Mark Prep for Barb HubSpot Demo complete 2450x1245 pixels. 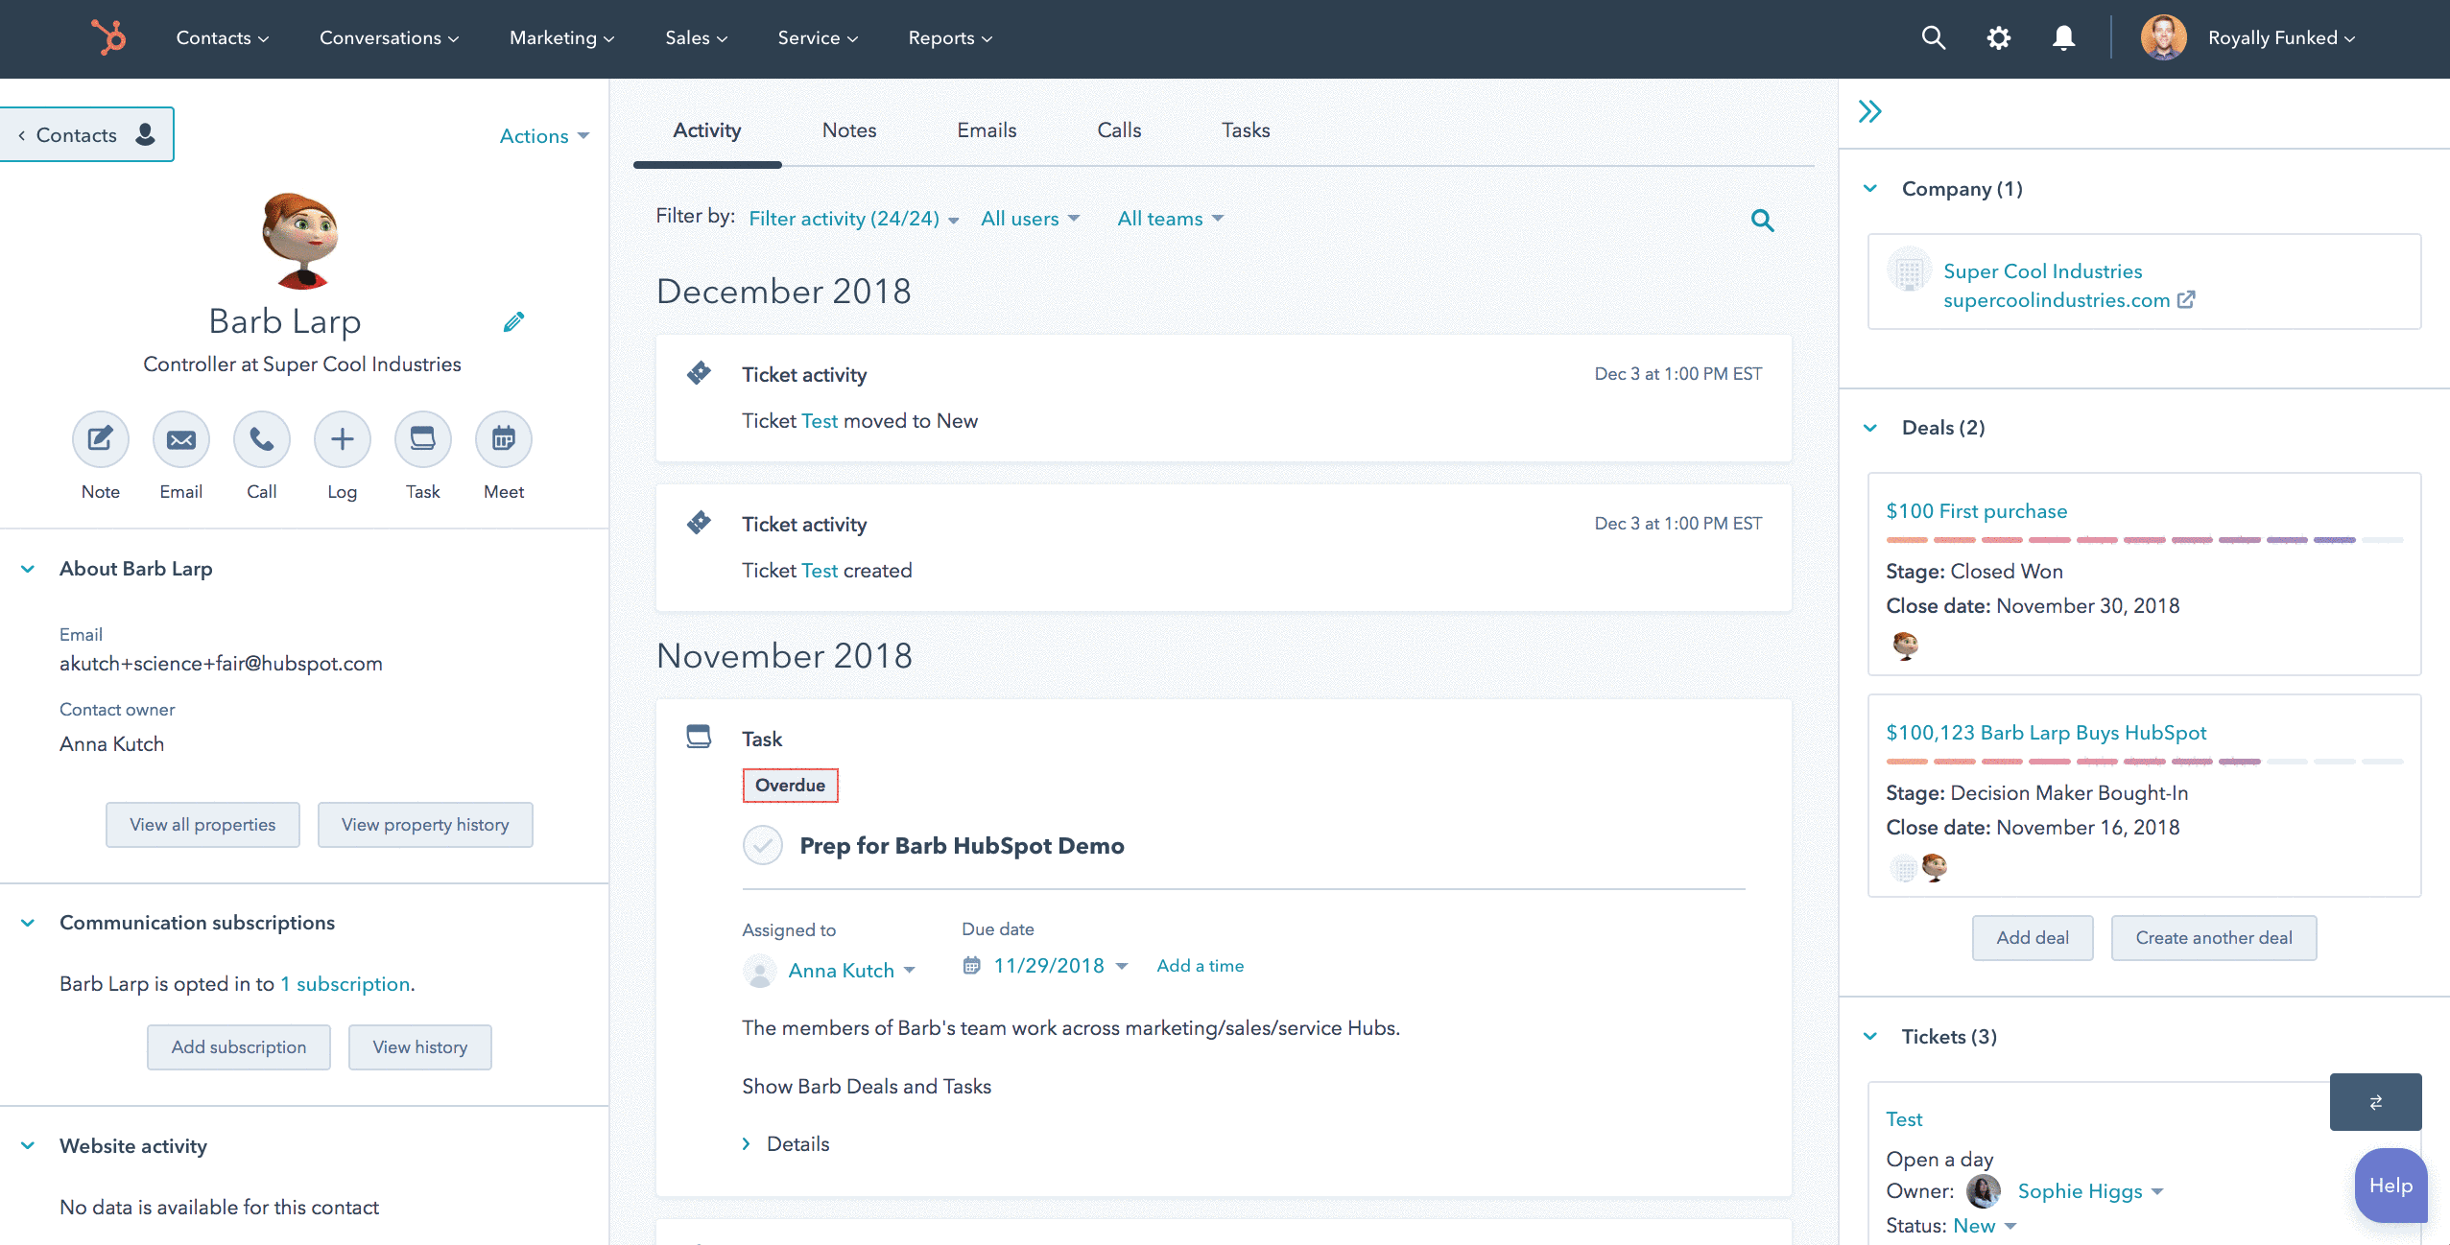763,845
